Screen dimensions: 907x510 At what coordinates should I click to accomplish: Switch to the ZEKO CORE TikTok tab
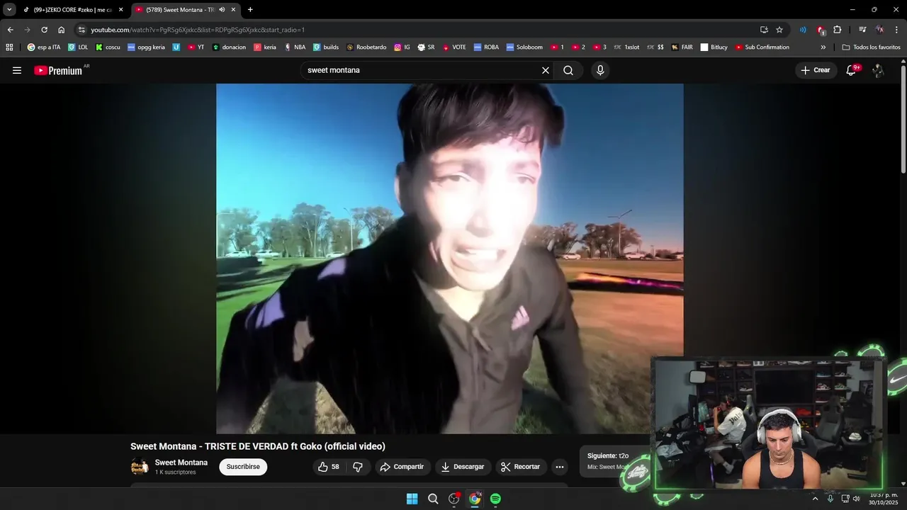pyautogui.click(x=73, y=10)
